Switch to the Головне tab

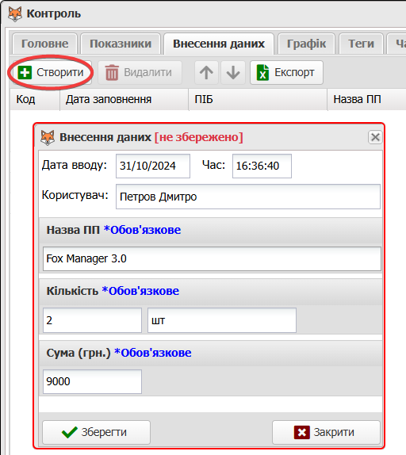point(44,44)
